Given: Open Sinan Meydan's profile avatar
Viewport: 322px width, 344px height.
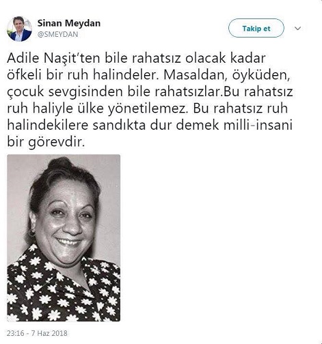Looking at the screenshot, I should pyautogui.click(x=19, y=29).
